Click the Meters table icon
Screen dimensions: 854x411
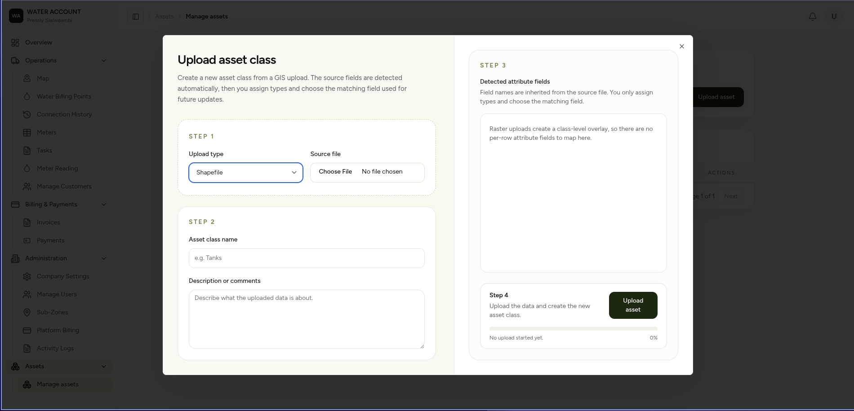click(x=27, y=132)
